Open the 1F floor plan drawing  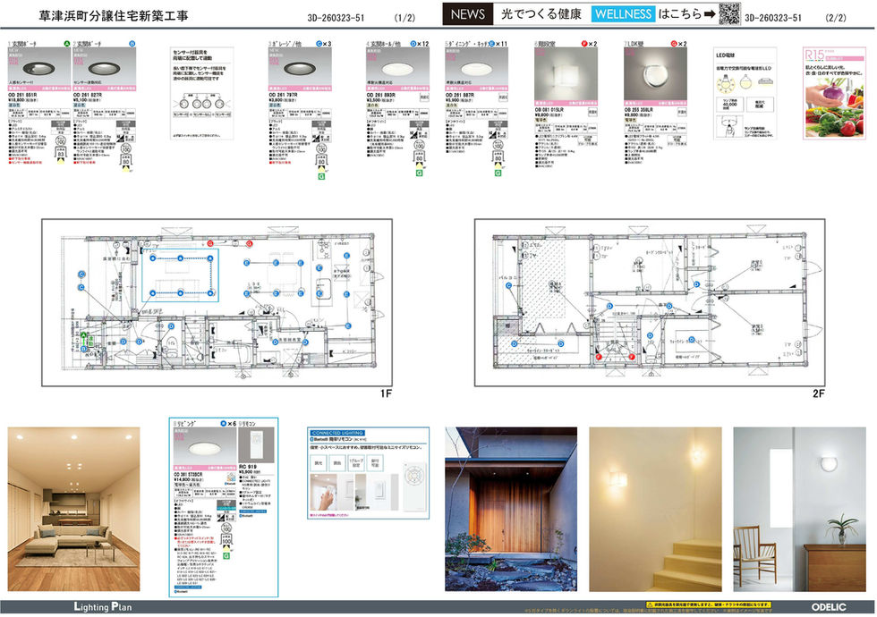coord(217,302)
